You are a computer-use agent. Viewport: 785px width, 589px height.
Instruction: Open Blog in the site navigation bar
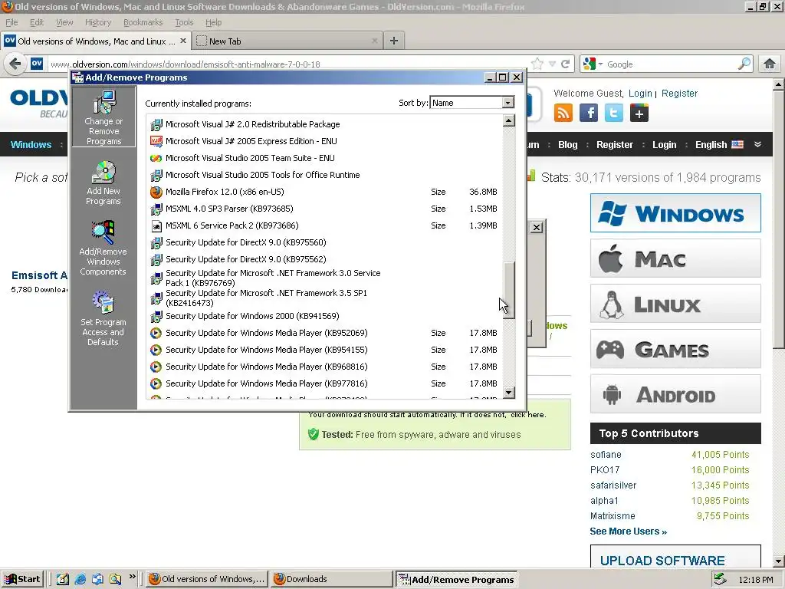pyautogui.click(x=568, y=145)
